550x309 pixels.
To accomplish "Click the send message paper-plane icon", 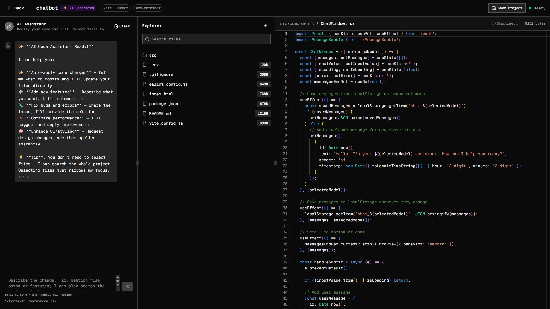I will pyautogui.click(x=127, y=286).
